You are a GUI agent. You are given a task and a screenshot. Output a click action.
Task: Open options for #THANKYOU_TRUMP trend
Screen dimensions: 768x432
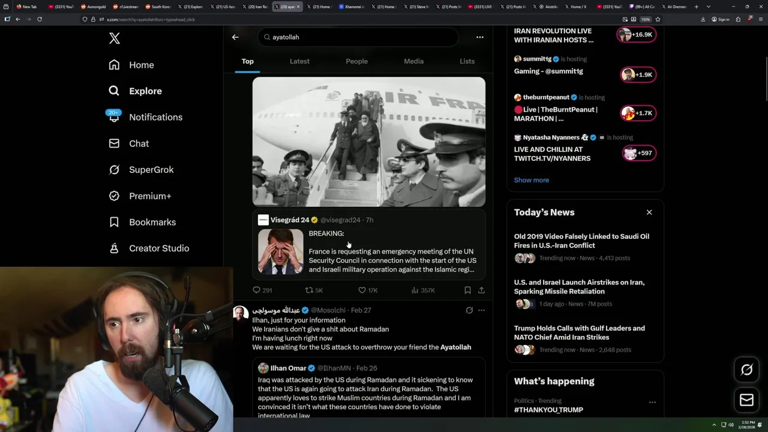point(652,402)
